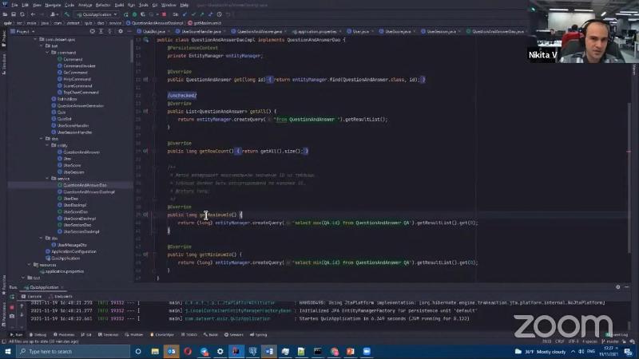Open UserMessageDto class in project tree

point(77,245)
